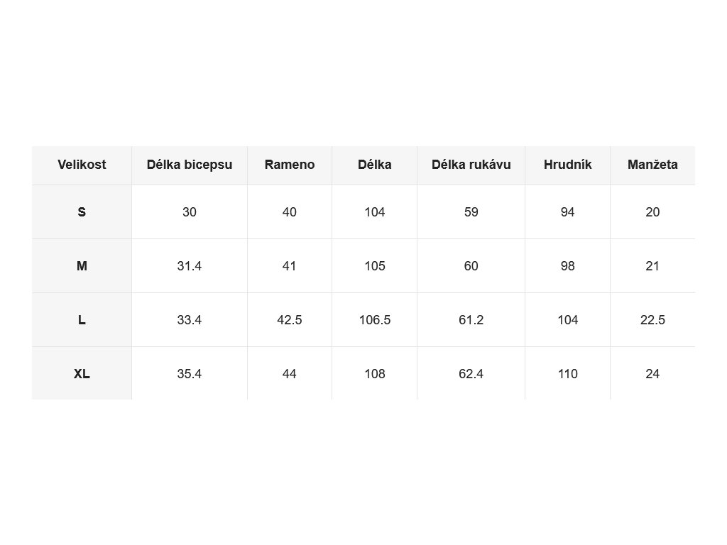Click the Délka rukávu header

pyautogui.click(x=471, y=165)
